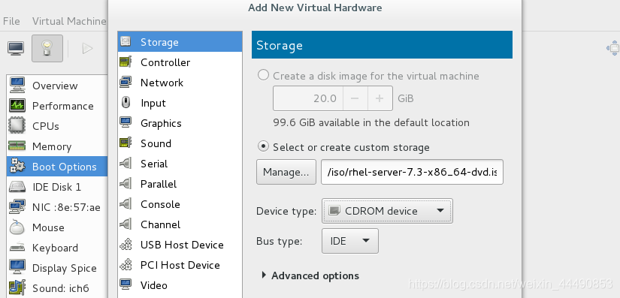Screen dimensions: 620x298
Task: Increase disk size with plus button
Action: (380, 98)
